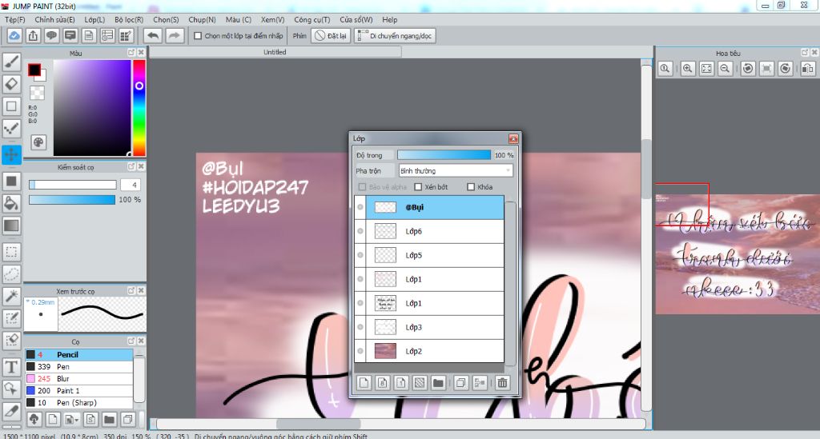Select the Move tool
Screen dimensions: 820x439
[x=11, y=154]
